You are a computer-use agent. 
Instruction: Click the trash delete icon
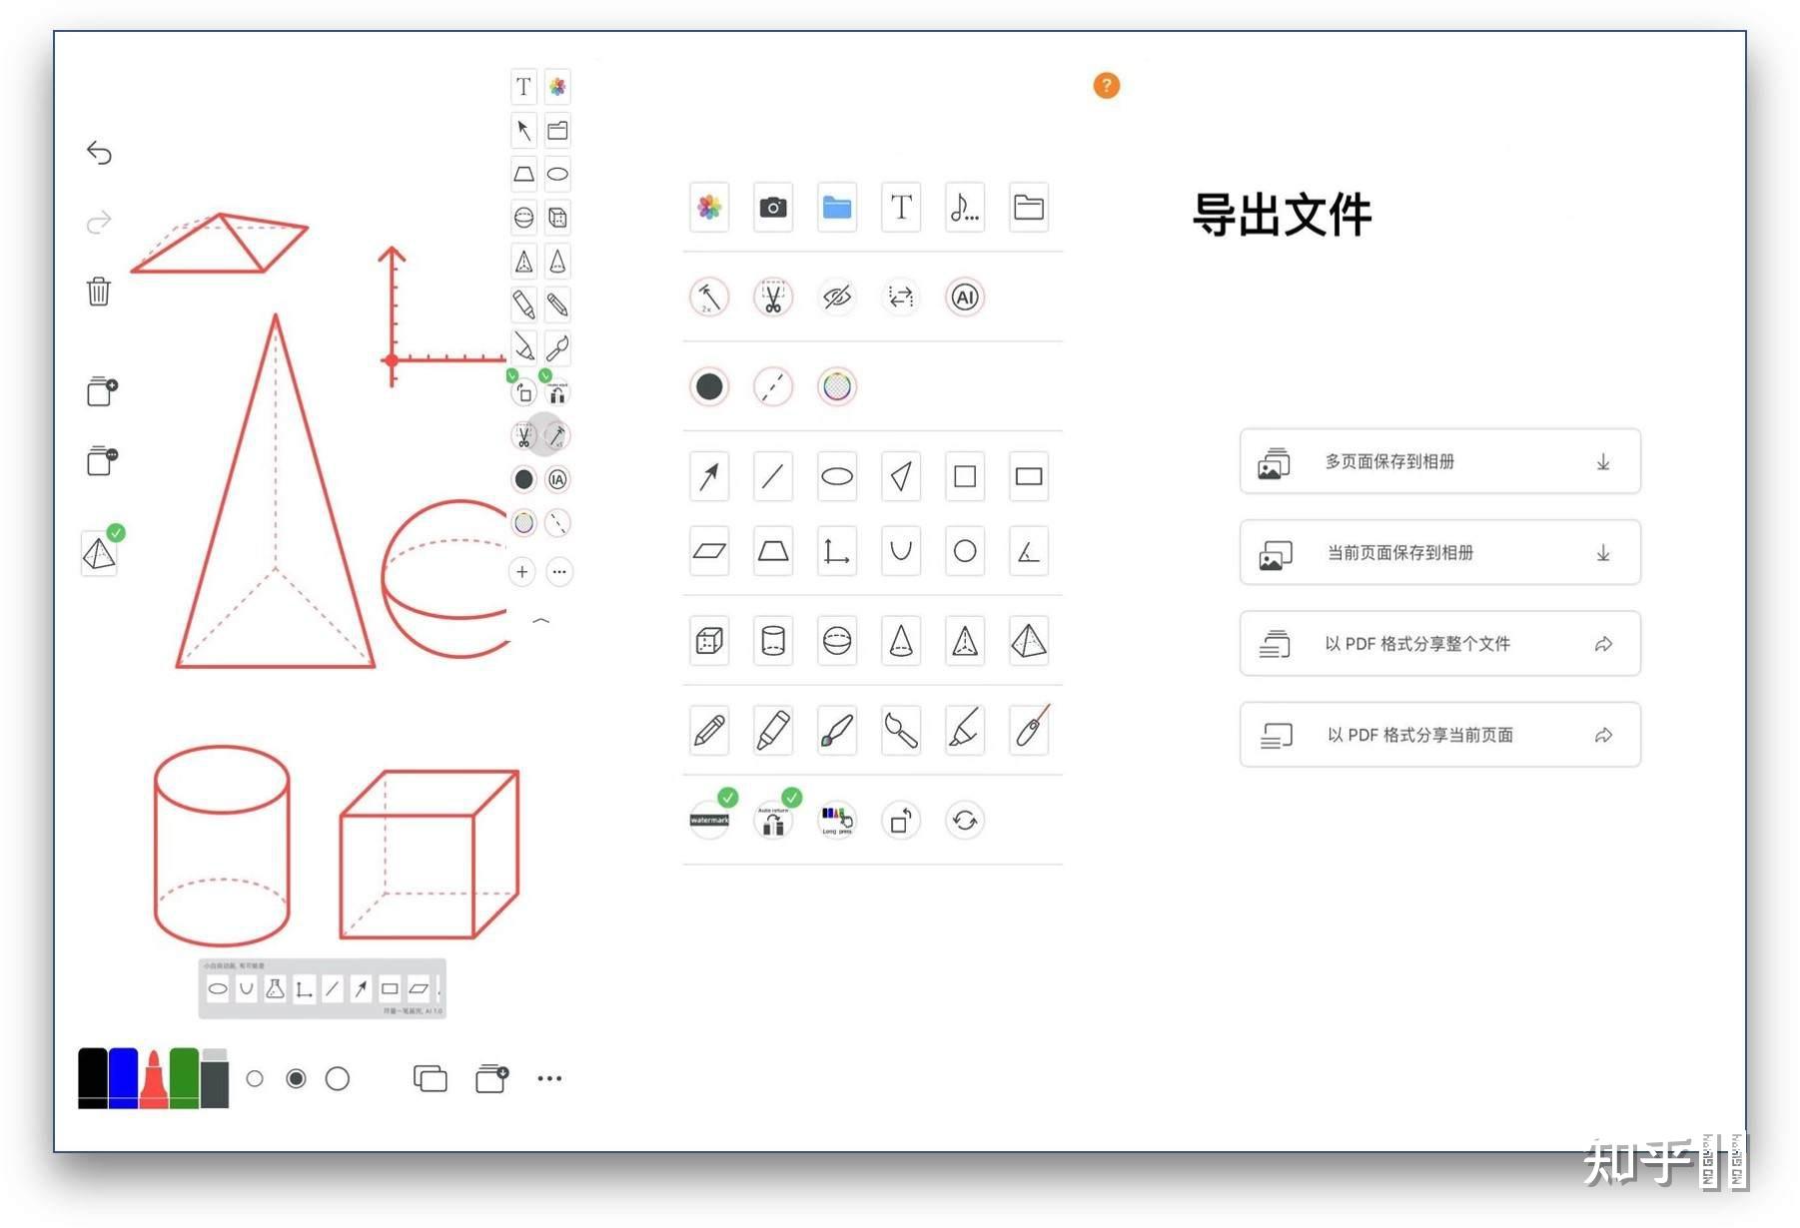pyautogui.click(x=98, y=292)
